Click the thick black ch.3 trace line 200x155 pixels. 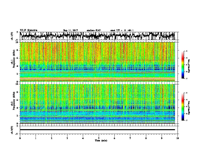[97, 130]
